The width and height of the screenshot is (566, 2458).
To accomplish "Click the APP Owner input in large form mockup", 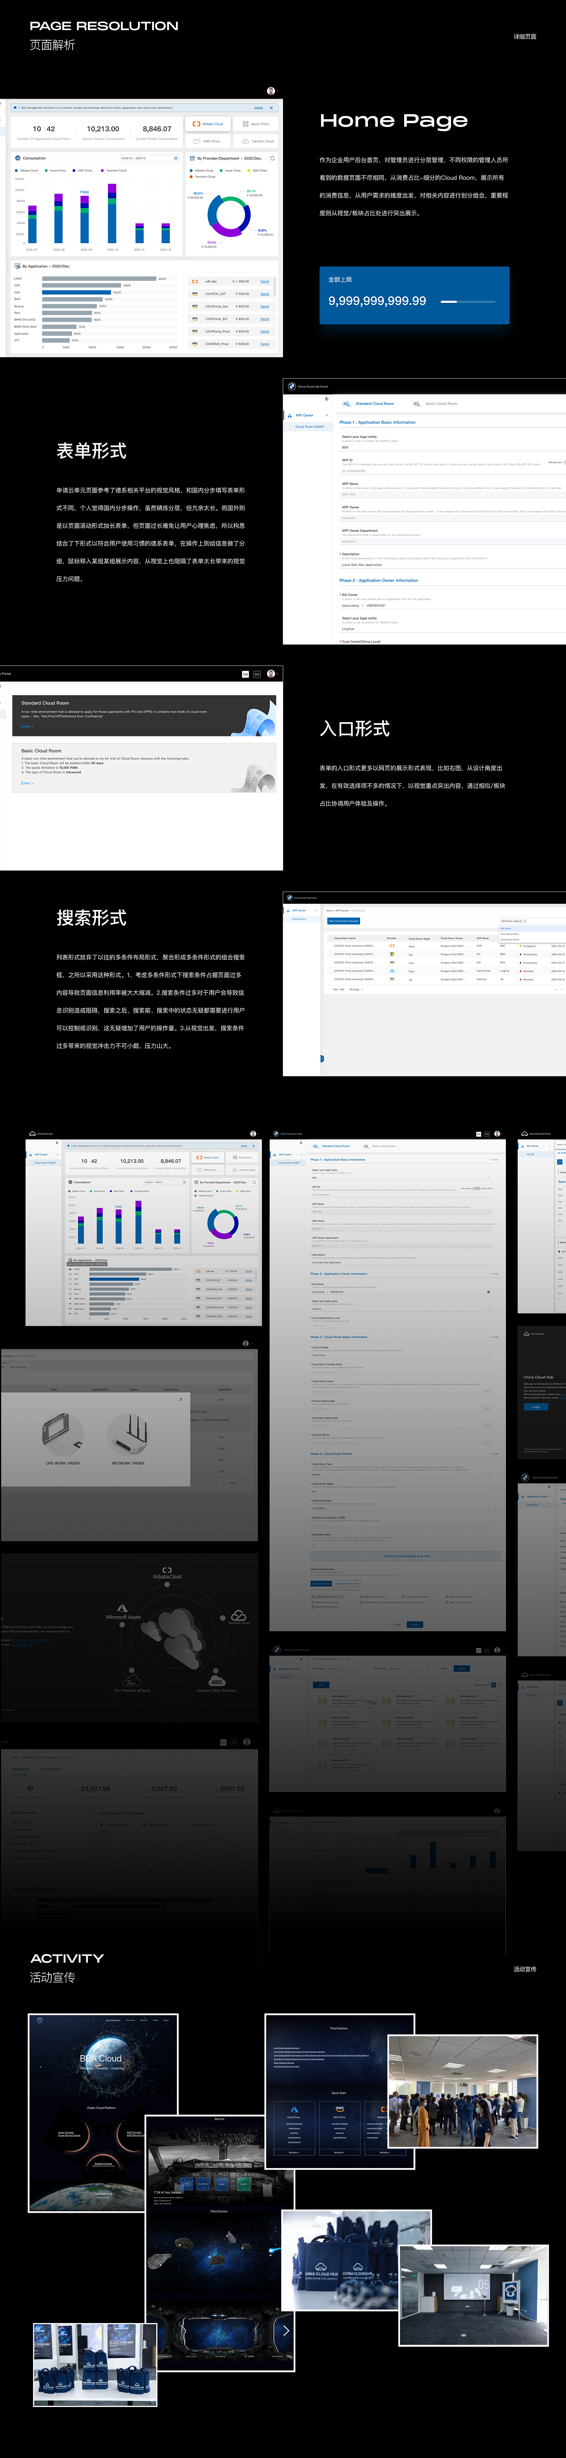I will 454,518.
